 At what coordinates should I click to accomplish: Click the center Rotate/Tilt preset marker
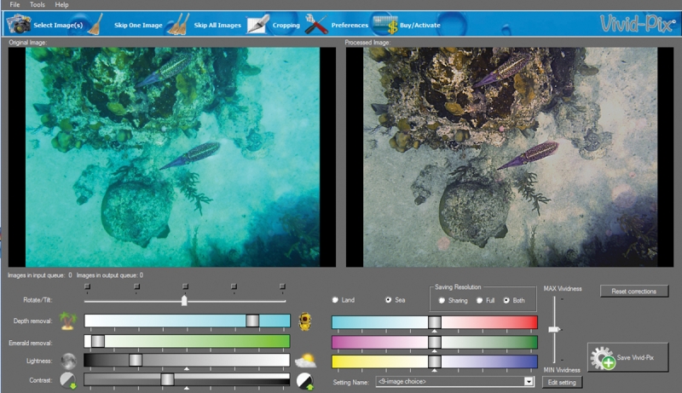[185, 286]
